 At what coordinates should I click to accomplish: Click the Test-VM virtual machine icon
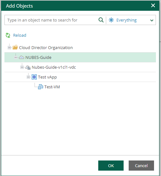pyautogui.click(x=41, y=87)
